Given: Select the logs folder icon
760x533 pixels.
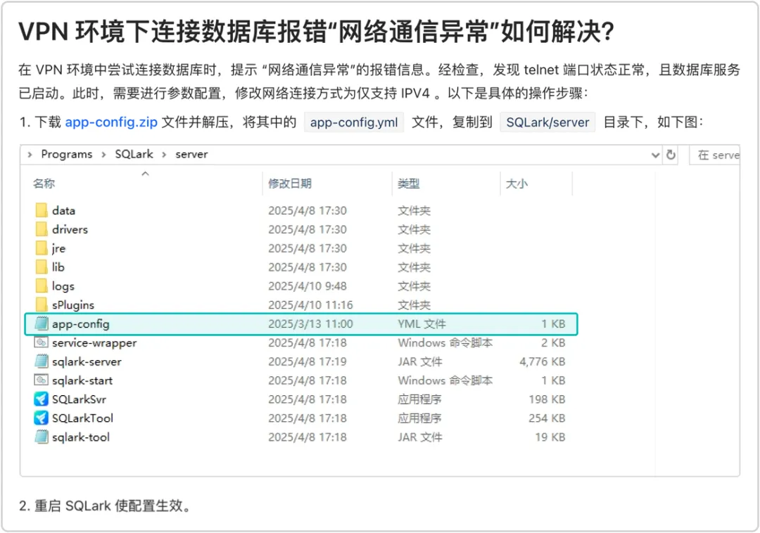Looking at the screenshot, I should point(42,285).
